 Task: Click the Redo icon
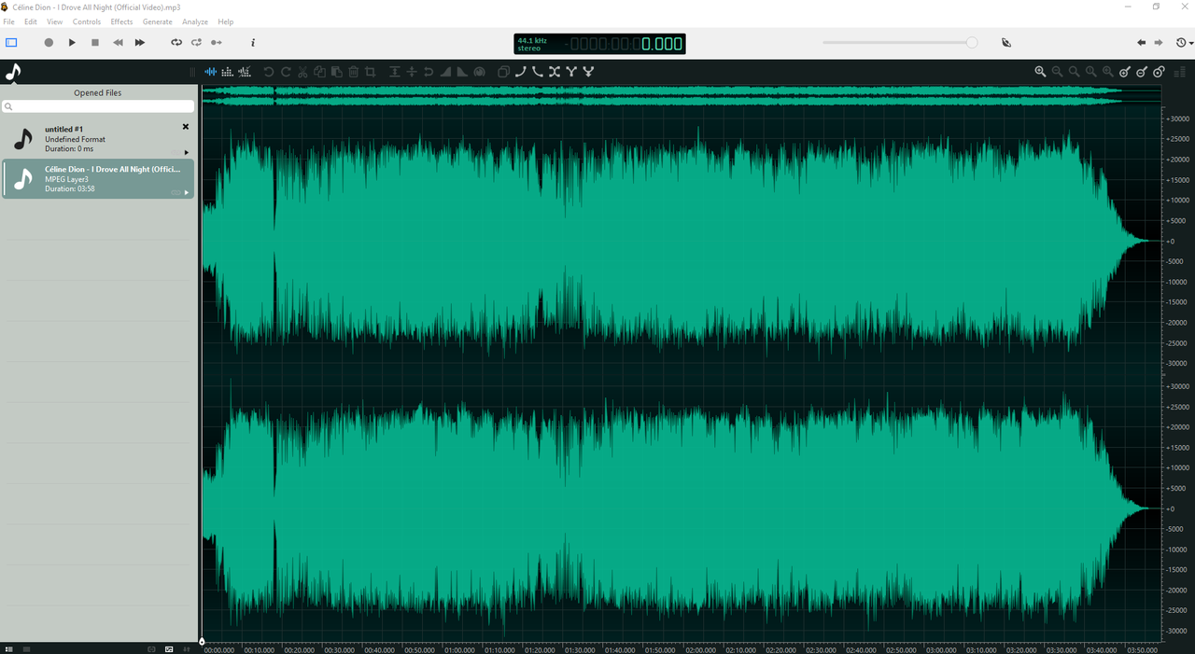286,72
